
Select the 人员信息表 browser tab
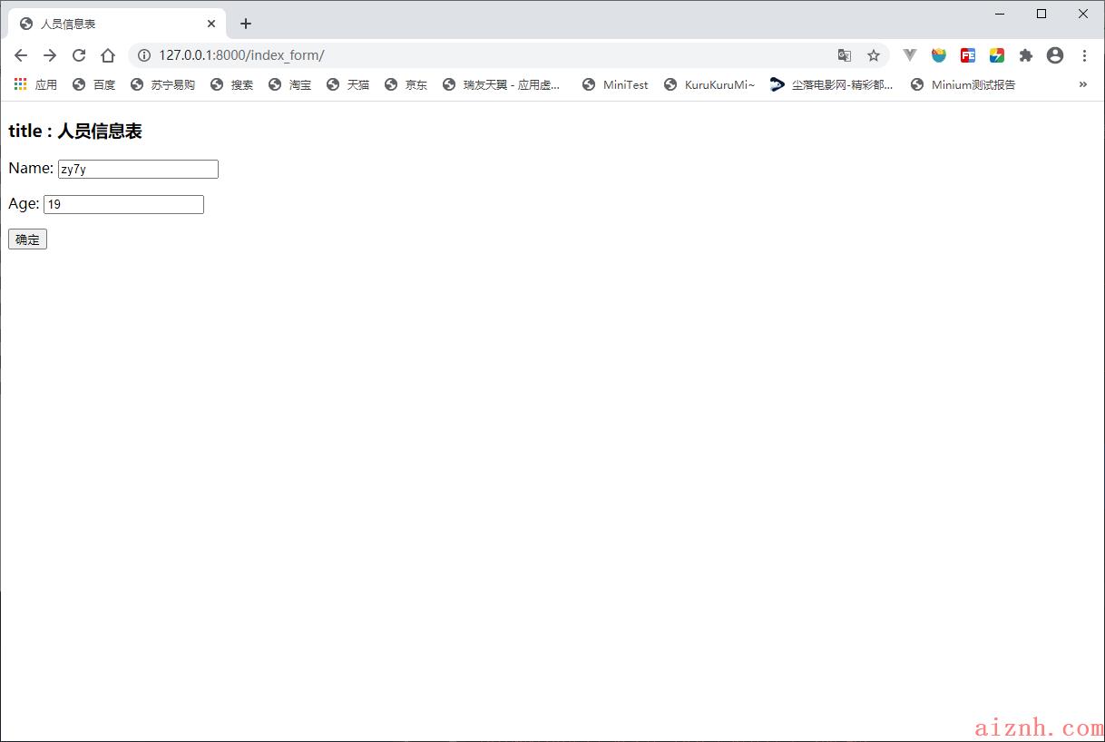click(x=109, y=24)
